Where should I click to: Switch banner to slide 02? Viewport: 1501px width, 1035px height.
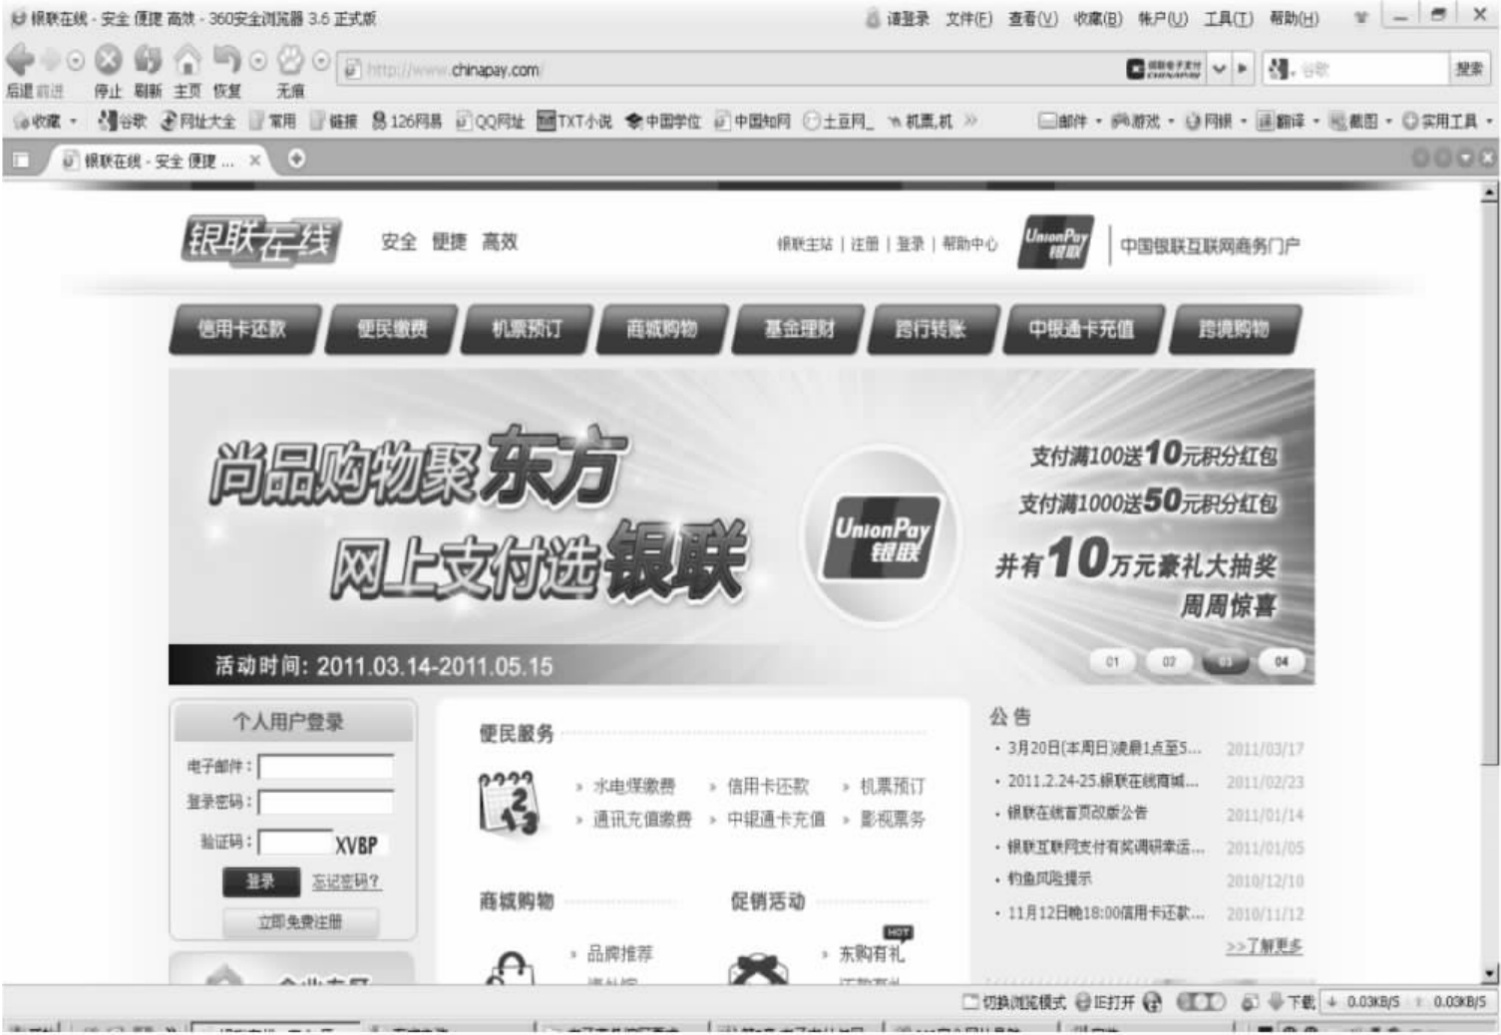[1169, 661]
